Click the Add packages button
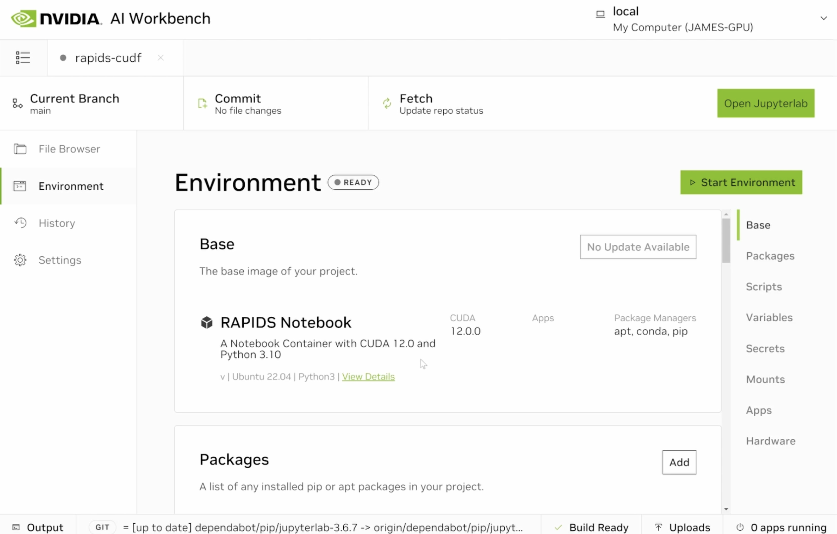 [x=679, y=462]
